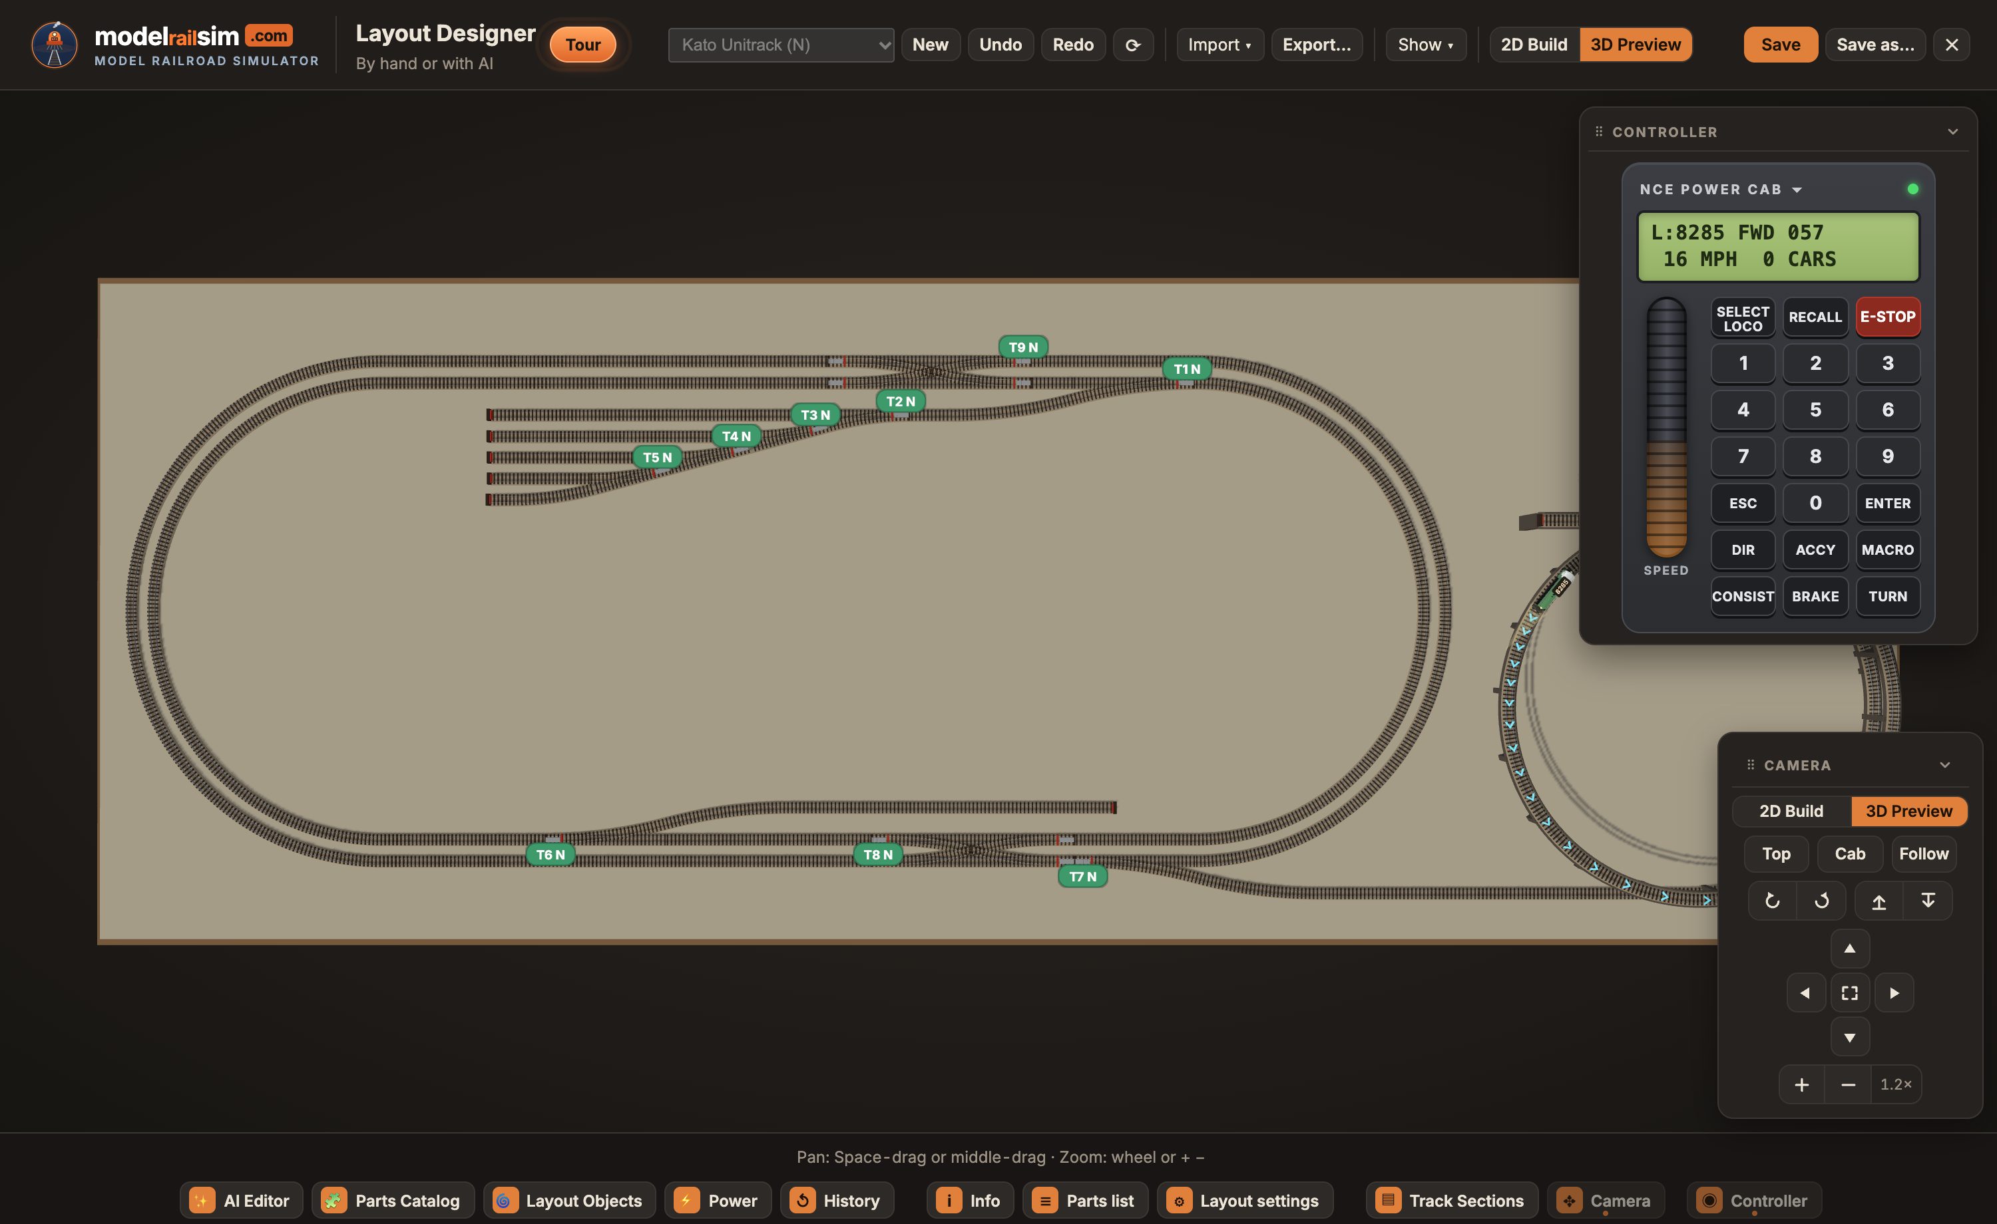Click the DIR button on the controller keypad

[x=1743, y=550]
